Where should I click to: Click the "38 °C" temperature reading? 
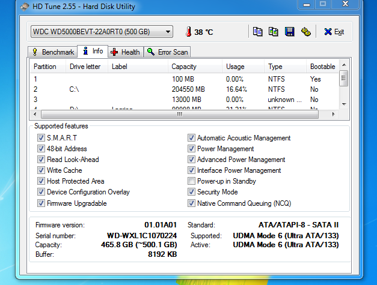(x=203, y=32)
